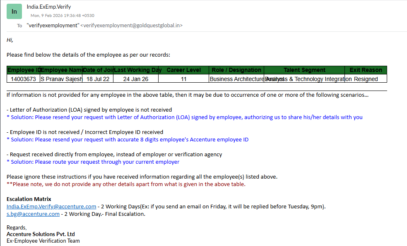Viewport: 407px width, 246px height.
Task: Select the 'Exit Reason' column header
Action: pos(366,70)
